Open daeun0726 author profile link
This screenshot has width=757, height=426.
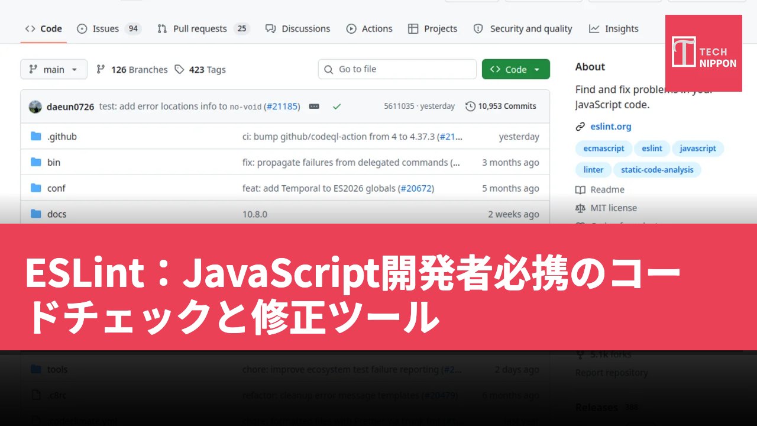coord(70,106)
